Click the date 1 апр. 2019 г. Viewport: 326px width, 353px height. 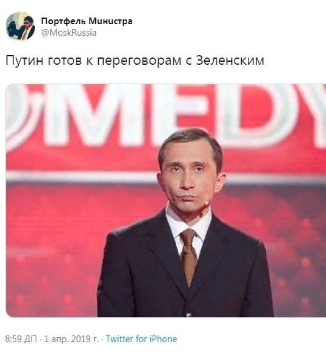(x=71, y=339)
